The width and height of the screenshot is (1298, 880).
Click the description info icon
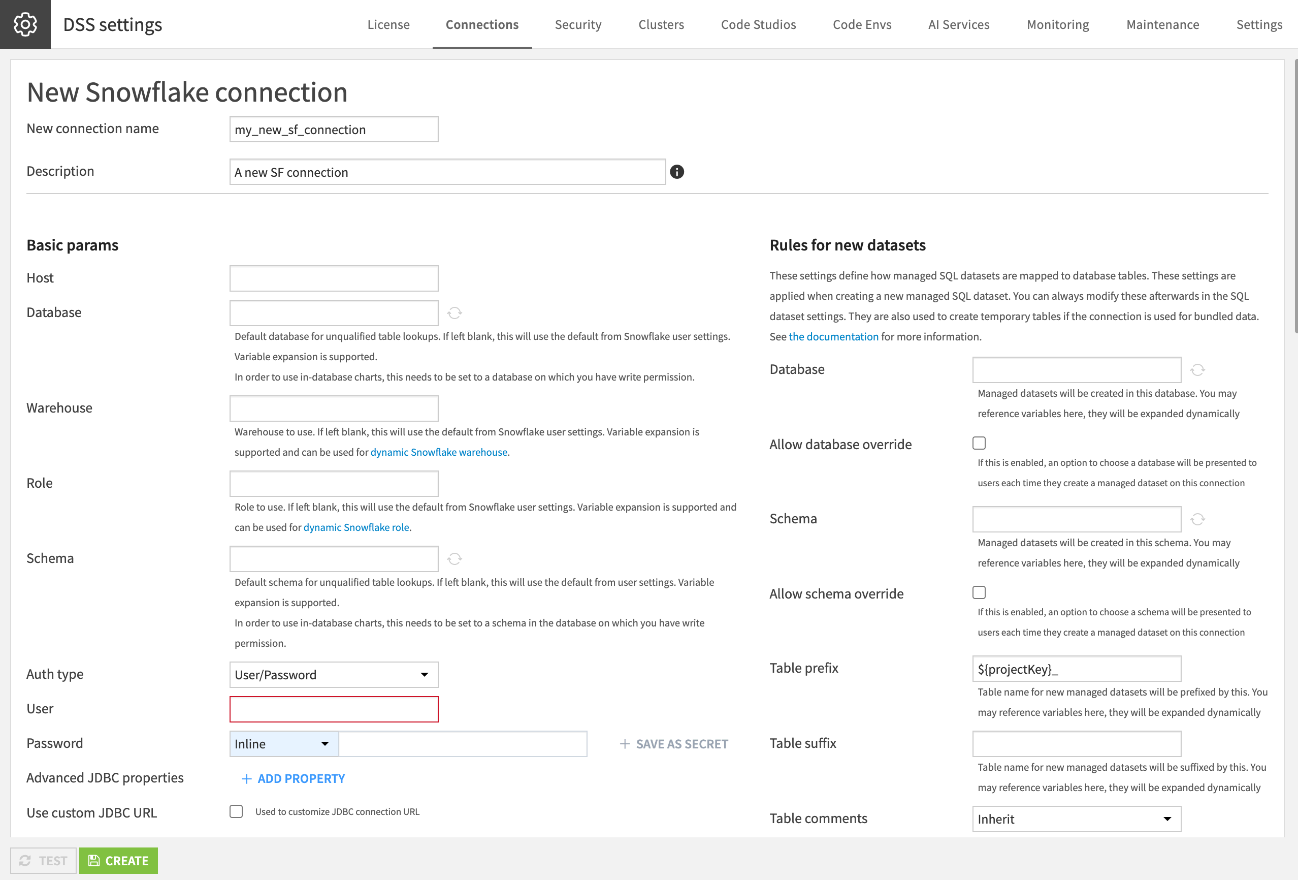click(677, 172)
